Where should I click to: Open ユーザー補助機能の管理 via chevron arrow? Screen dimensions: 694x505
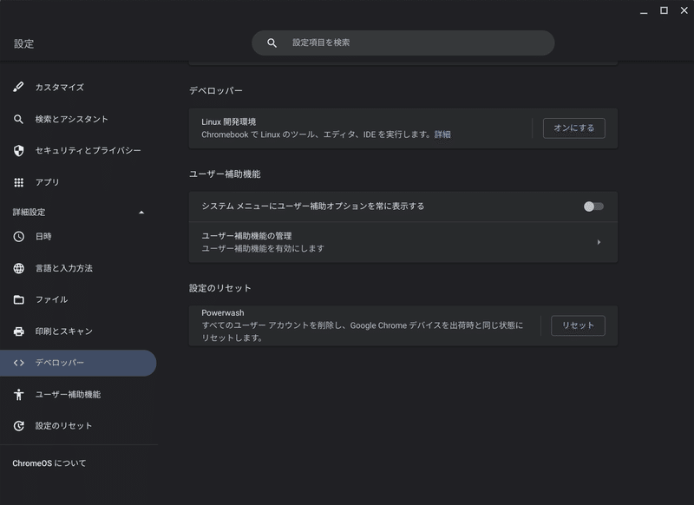599,242
